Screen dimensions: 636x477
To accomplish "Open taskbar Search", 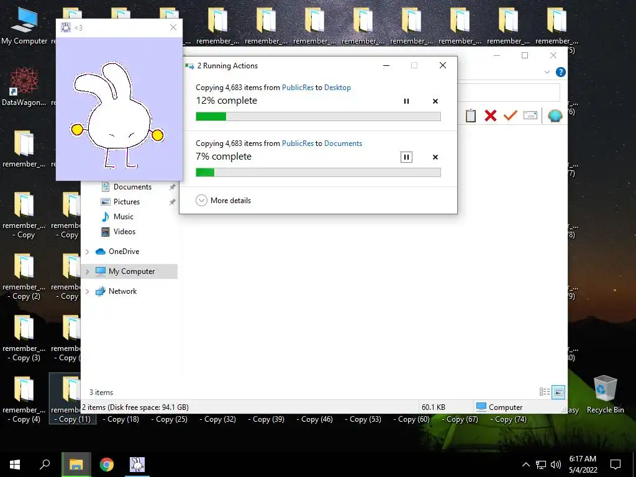I will 45,465.
